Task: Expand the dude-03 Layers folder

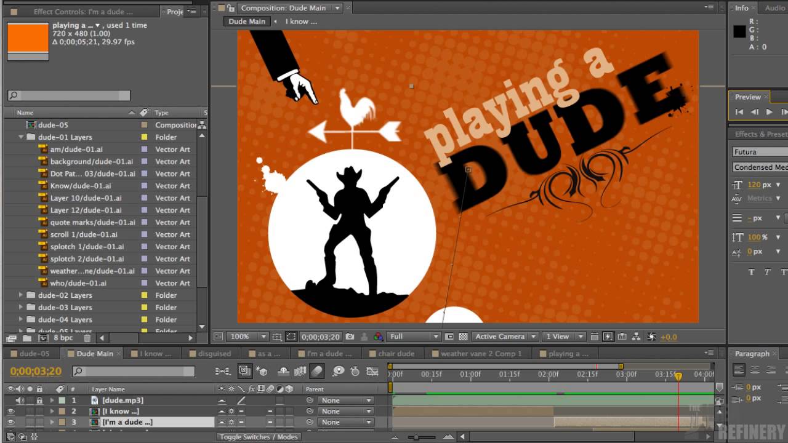Action: click(x=22, y=308)
